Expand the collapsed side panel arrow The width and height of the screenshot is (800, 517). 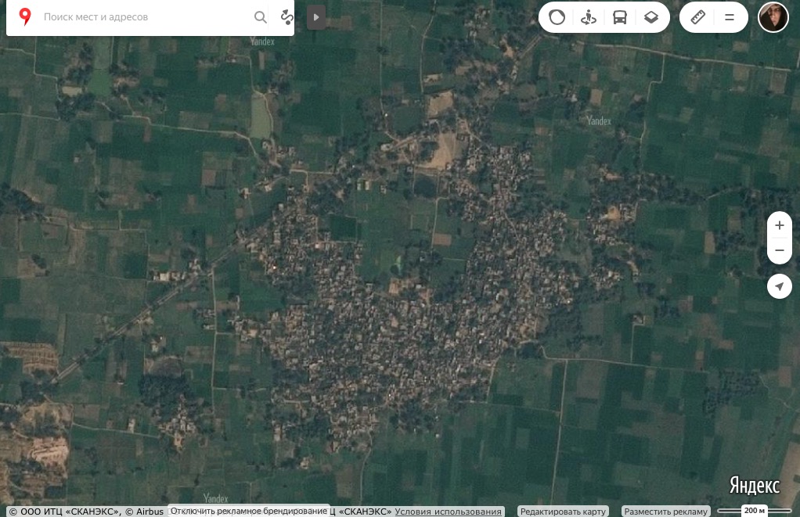coord(316,17)
